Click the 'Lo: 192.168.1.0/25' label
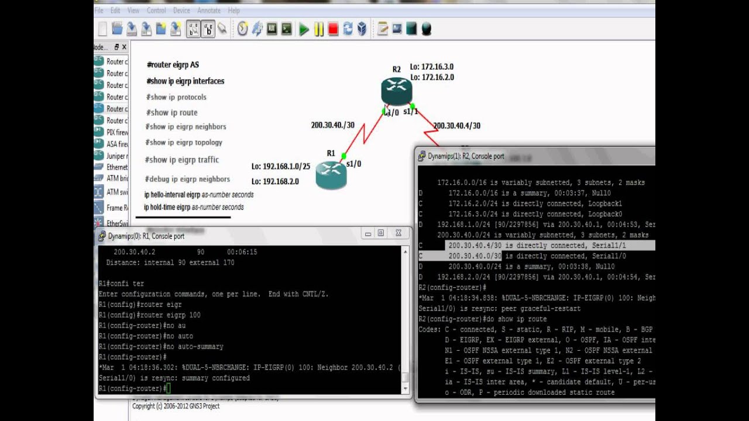The width and height of the screenshot is (749, 421). pos(281,167)
